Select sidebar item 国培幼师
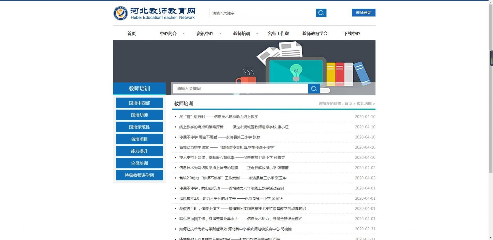 point(139,115)
